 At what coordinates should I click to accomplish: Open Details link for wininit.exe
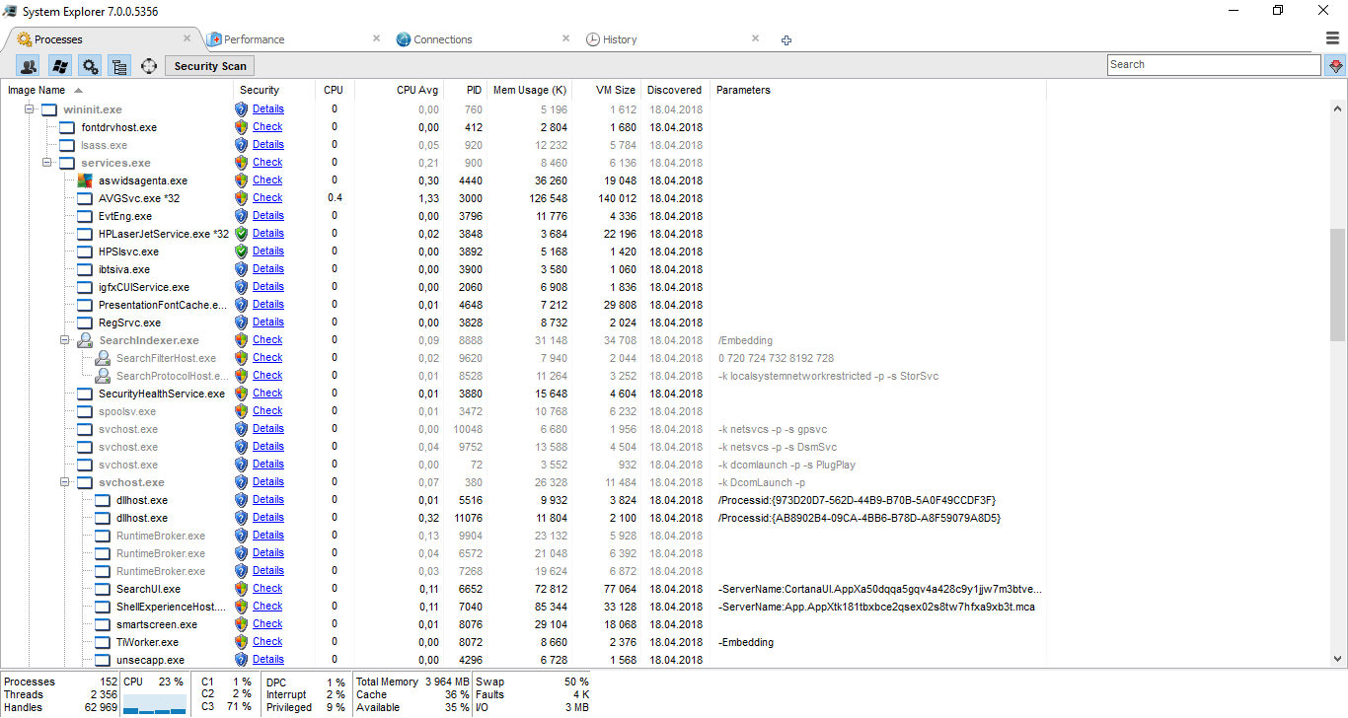[267, 109]
